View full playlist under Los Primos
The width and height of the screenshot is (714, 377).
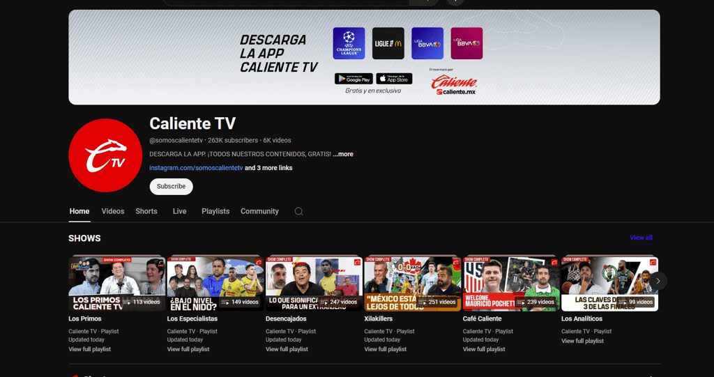[x=90, y=349]
